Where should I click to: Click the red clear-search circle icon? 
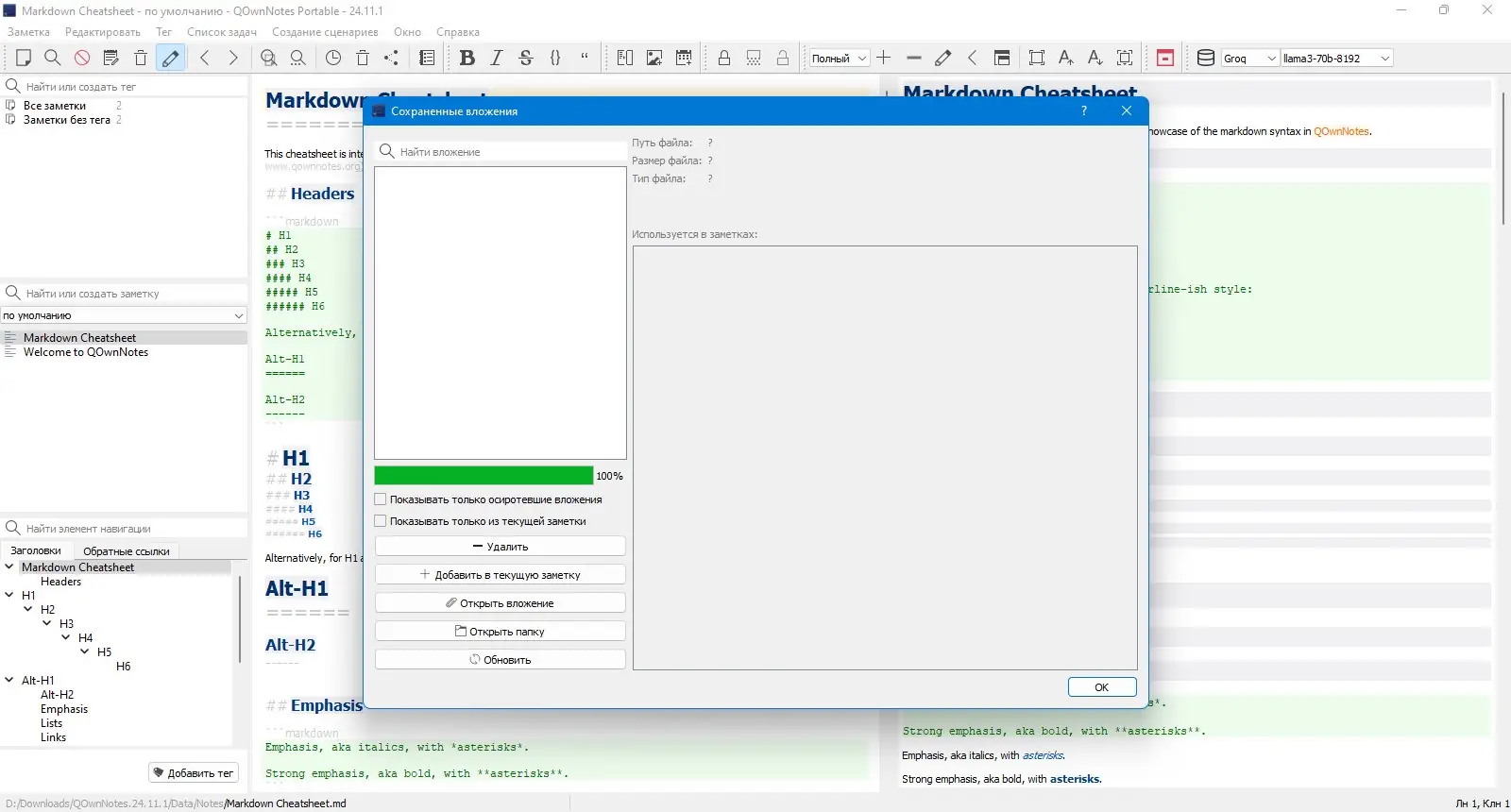click(82, 58)
